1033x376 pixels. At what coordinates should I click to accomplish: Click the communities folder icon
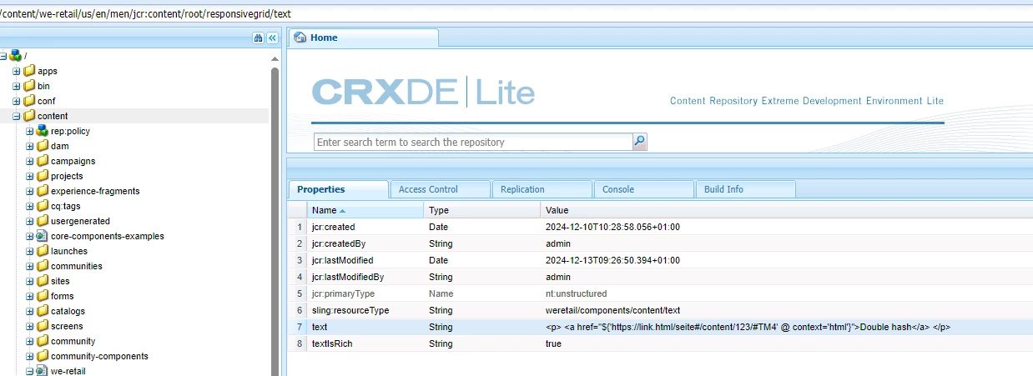coord(43,266)
